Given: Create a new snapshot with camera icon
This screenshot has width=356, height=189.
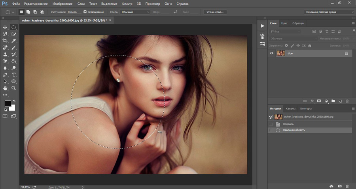Looking at the screenshot, I should click(340, 185).
